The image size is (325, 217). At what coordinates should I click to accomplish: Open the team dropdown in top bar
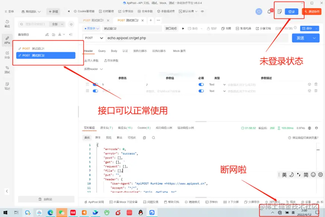tap(31, 12)
